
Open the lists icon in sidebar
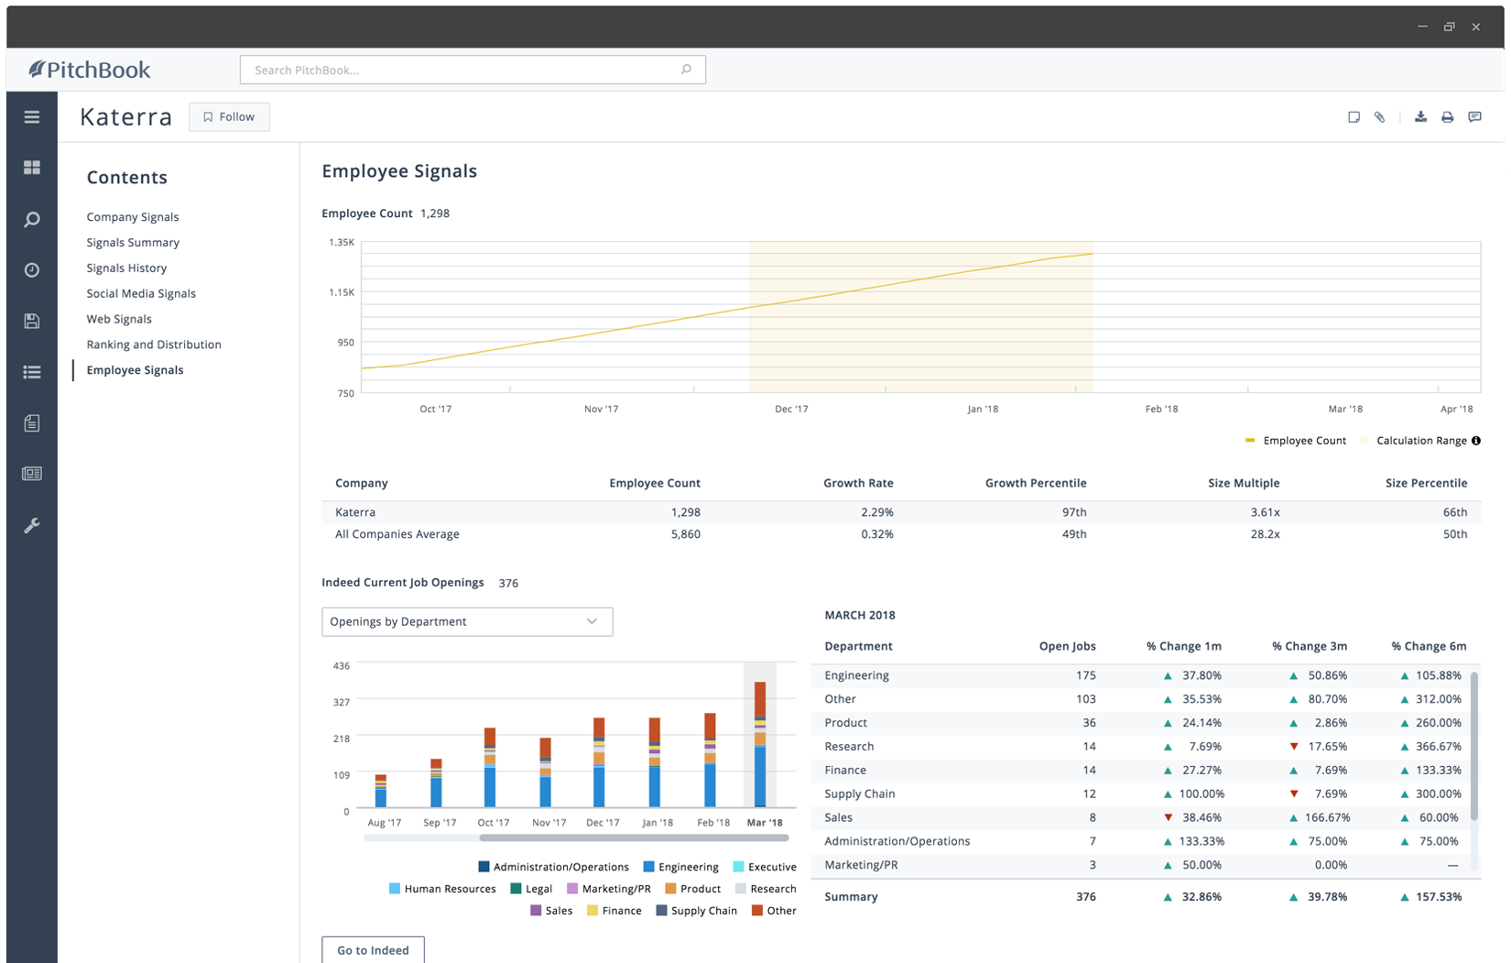32,372
